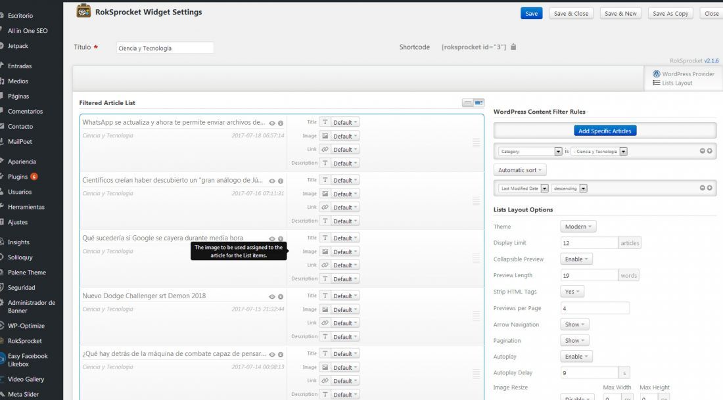Open the Automatic sort dropdown
This screenshot has height=400, width=723.
click(520, 170)
